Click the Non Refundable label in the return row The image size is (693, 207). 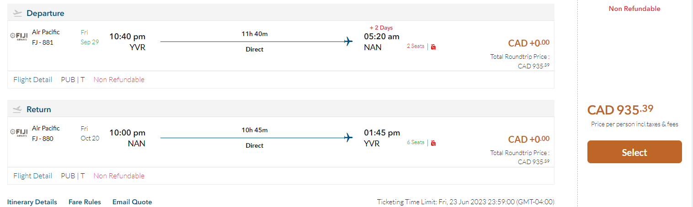[x=119, y=176]
